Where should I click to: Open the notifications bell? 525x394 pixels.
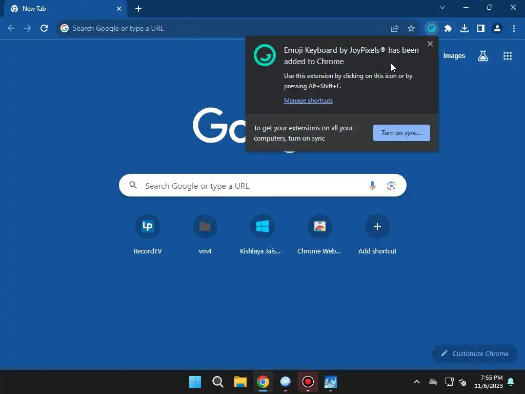click(x=511, y=382)
